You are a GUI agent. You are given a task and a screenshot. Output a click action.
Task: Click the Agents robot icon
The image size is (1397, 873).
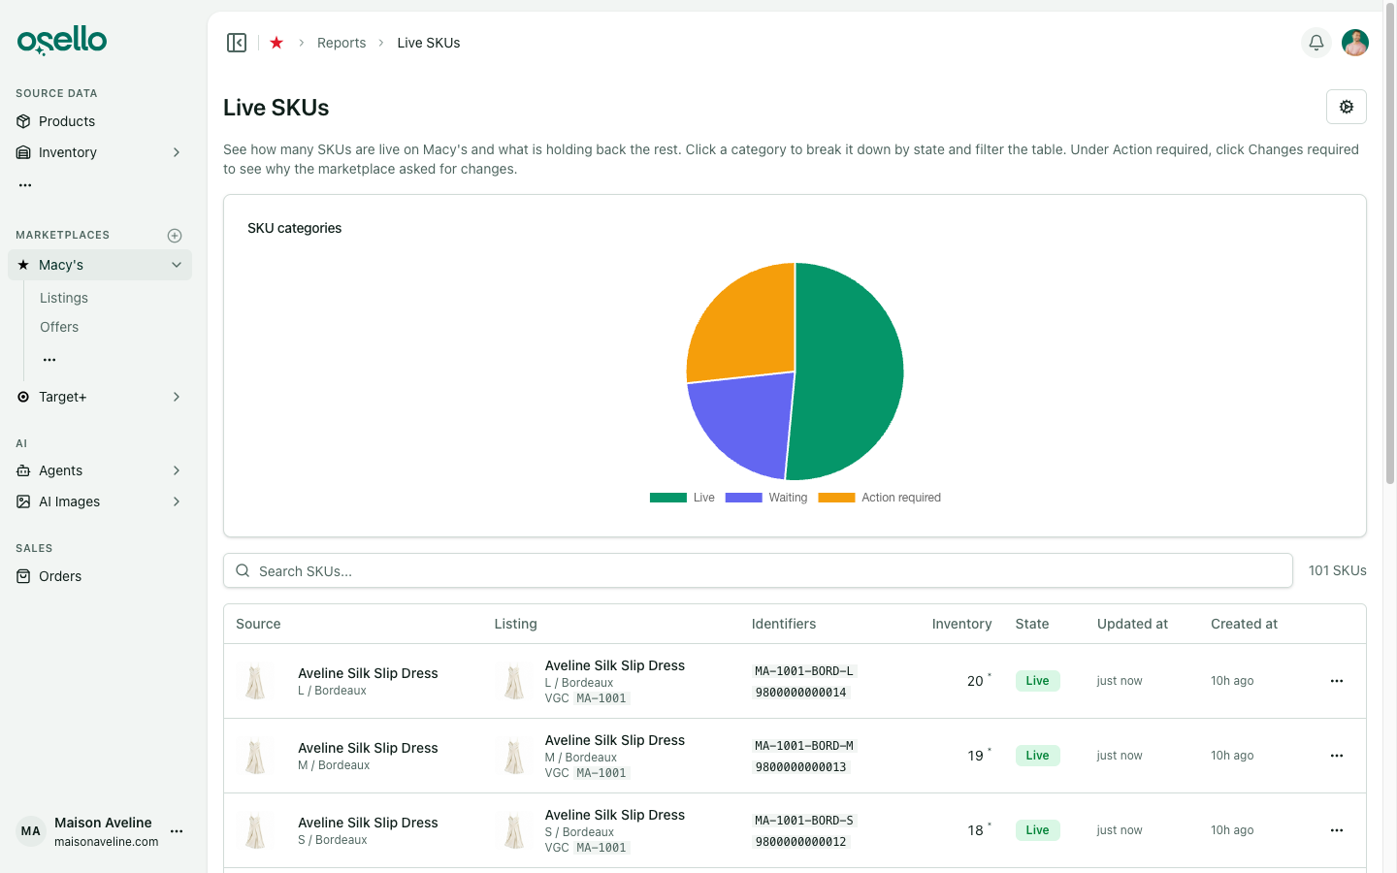23,470
